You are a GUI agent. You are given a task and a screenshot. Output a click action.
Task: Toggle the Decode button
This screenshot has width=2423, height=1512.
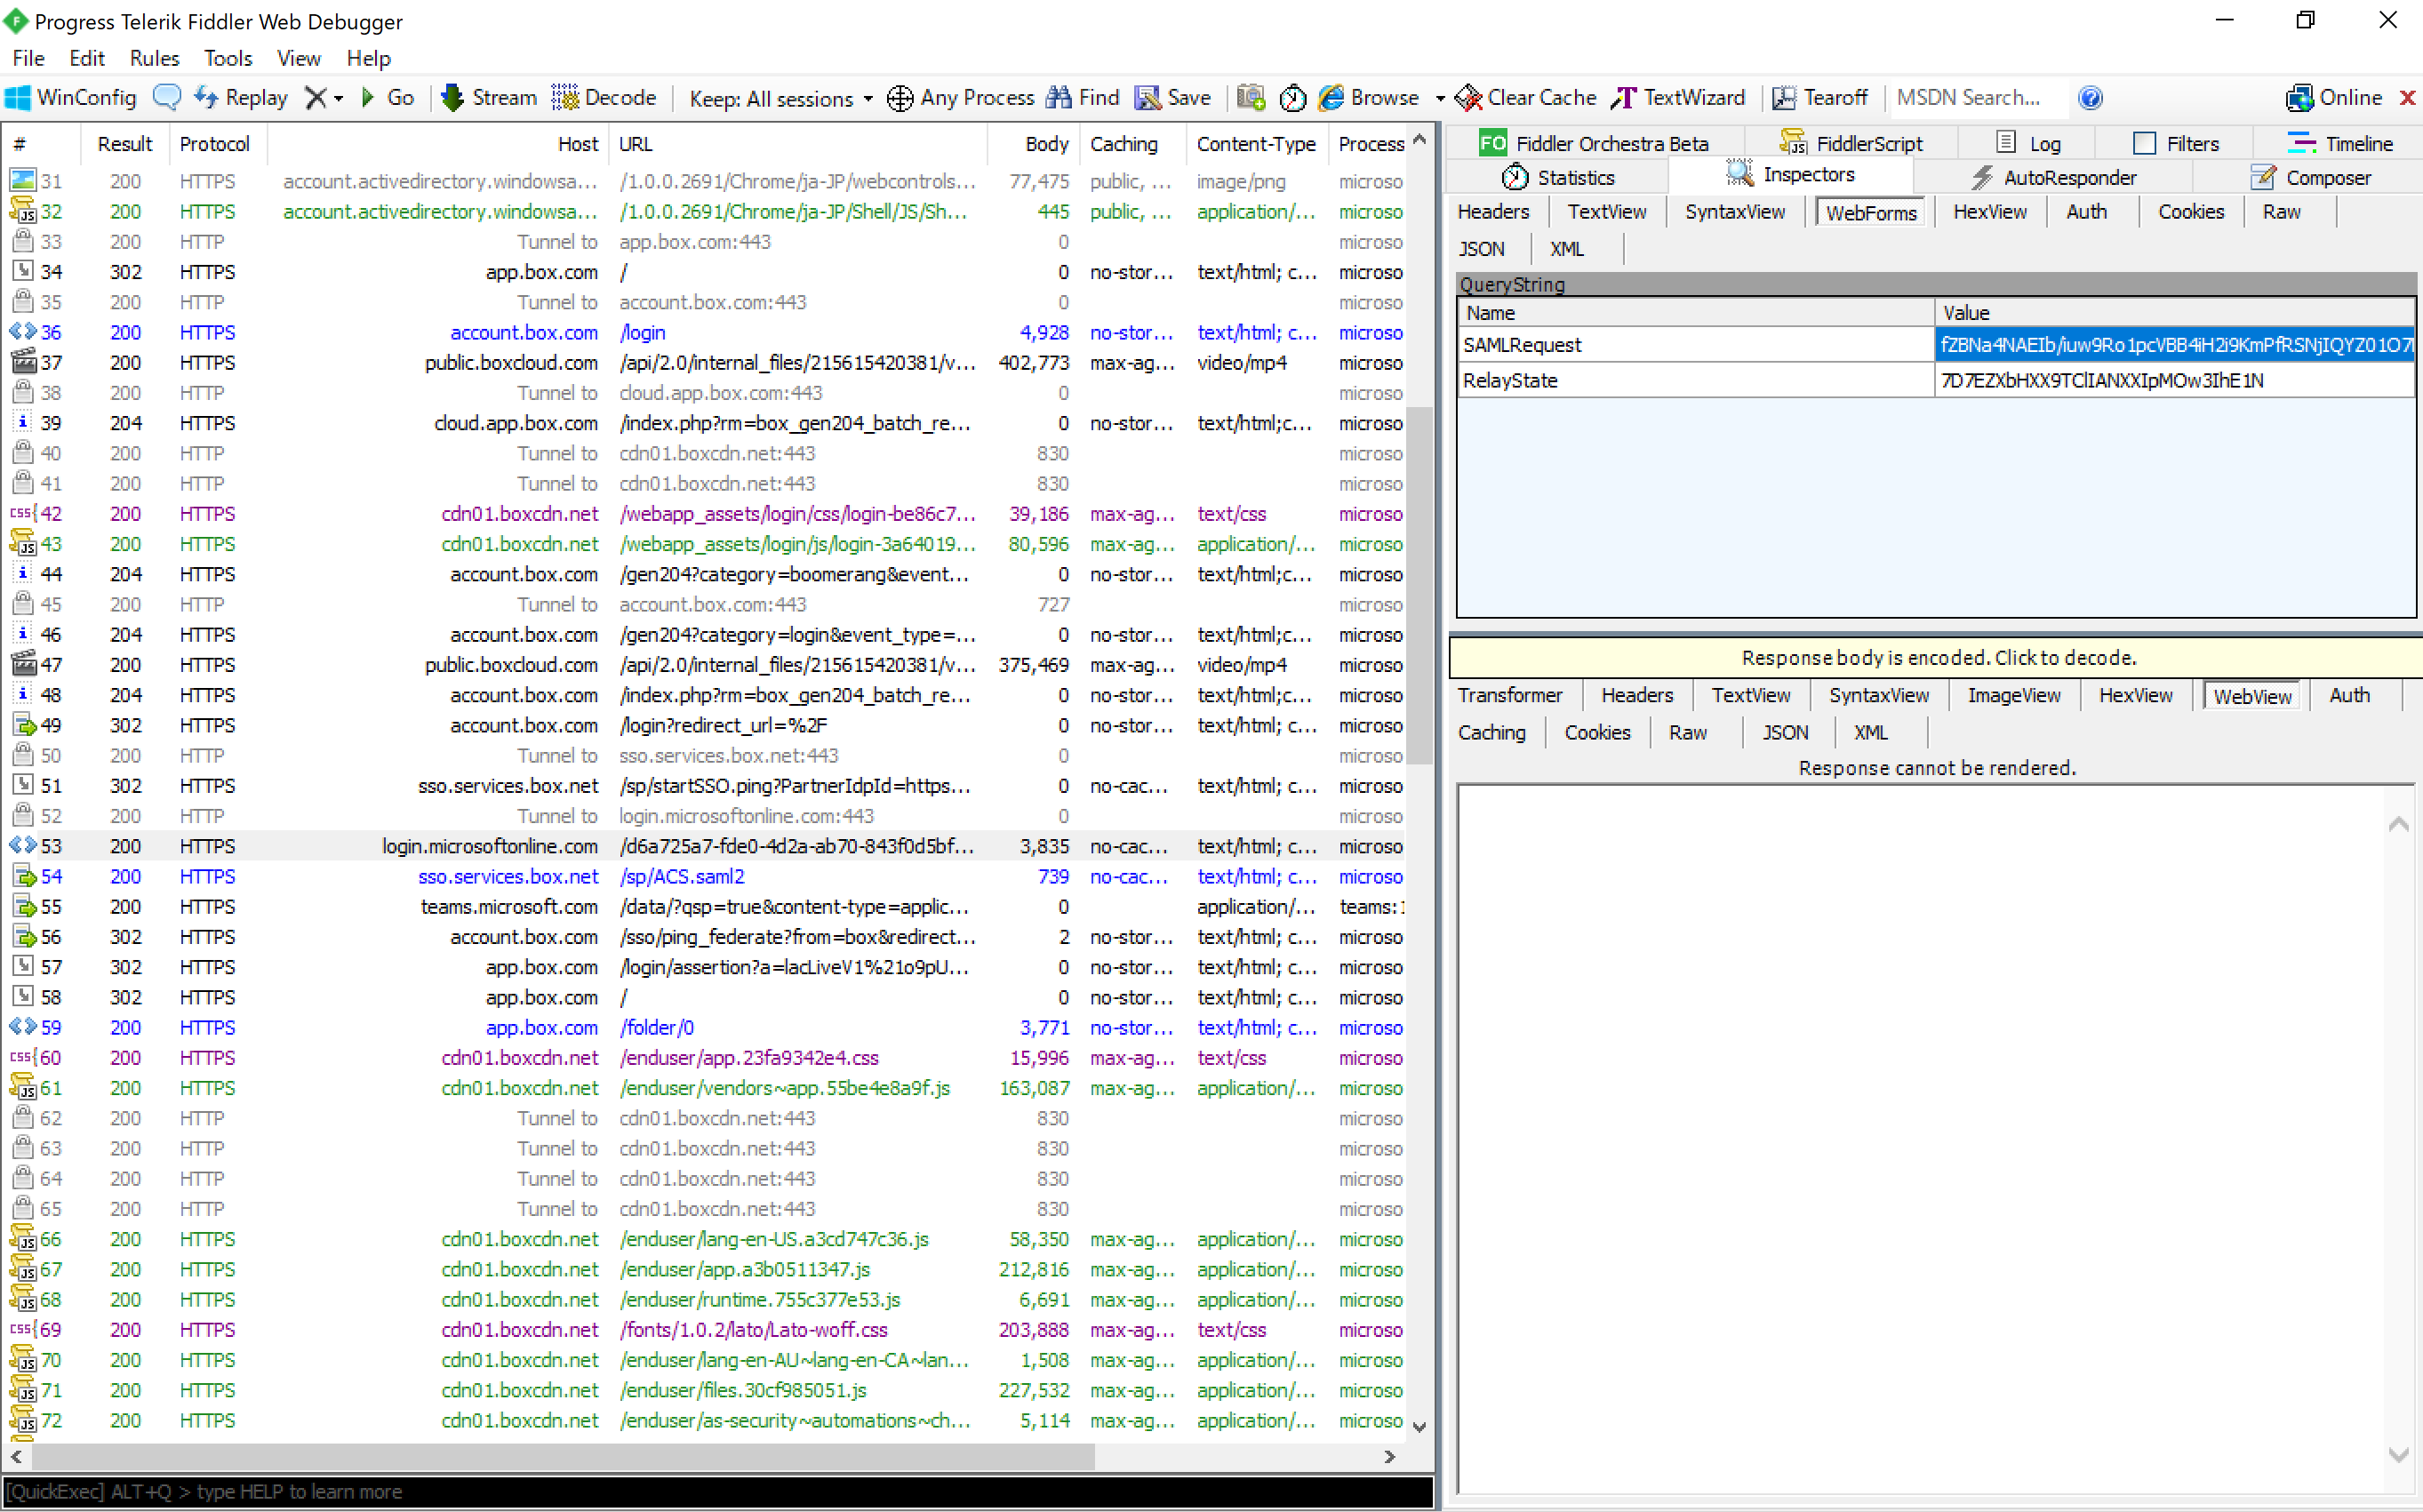[x=604, y=97]
